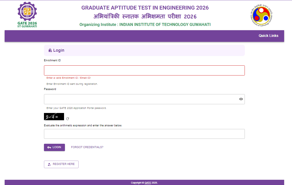The width and height of the screenshot is (292, 185).
Task: Select the captcha reload arrow icon
Action: click(x=67, y=118)
